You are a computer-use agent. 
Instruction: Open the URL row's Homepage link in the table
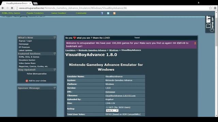[110, 92]
